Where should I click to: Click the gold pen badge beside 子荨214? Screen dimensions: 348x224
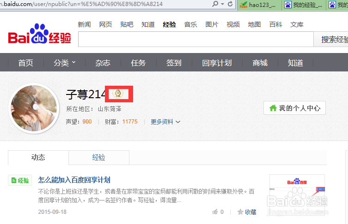118,93
